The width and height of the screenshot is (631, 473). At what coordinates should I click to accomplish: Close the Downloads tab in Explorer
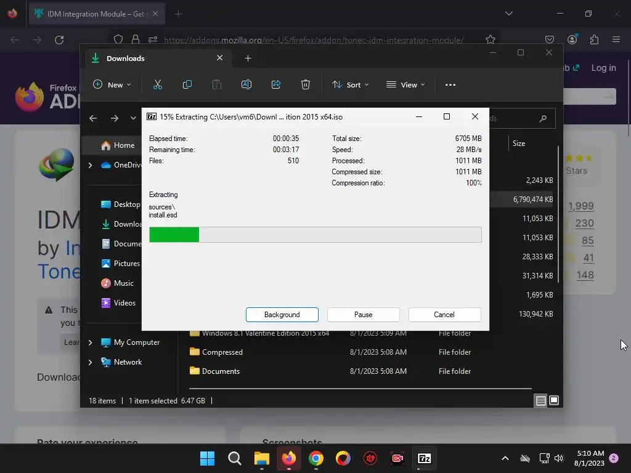tap(220, 58)
